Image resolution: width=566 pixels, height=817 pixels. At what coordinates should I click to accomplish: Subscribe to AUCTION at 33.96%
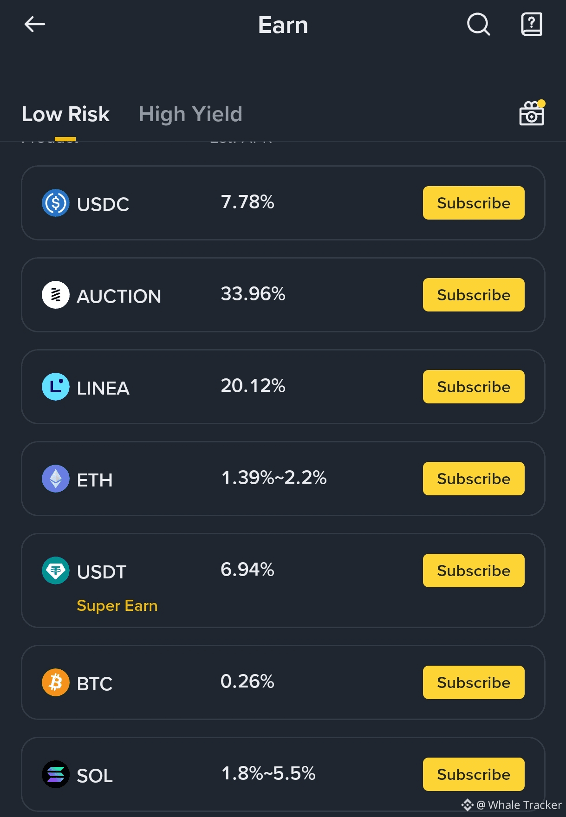point(473,295)
